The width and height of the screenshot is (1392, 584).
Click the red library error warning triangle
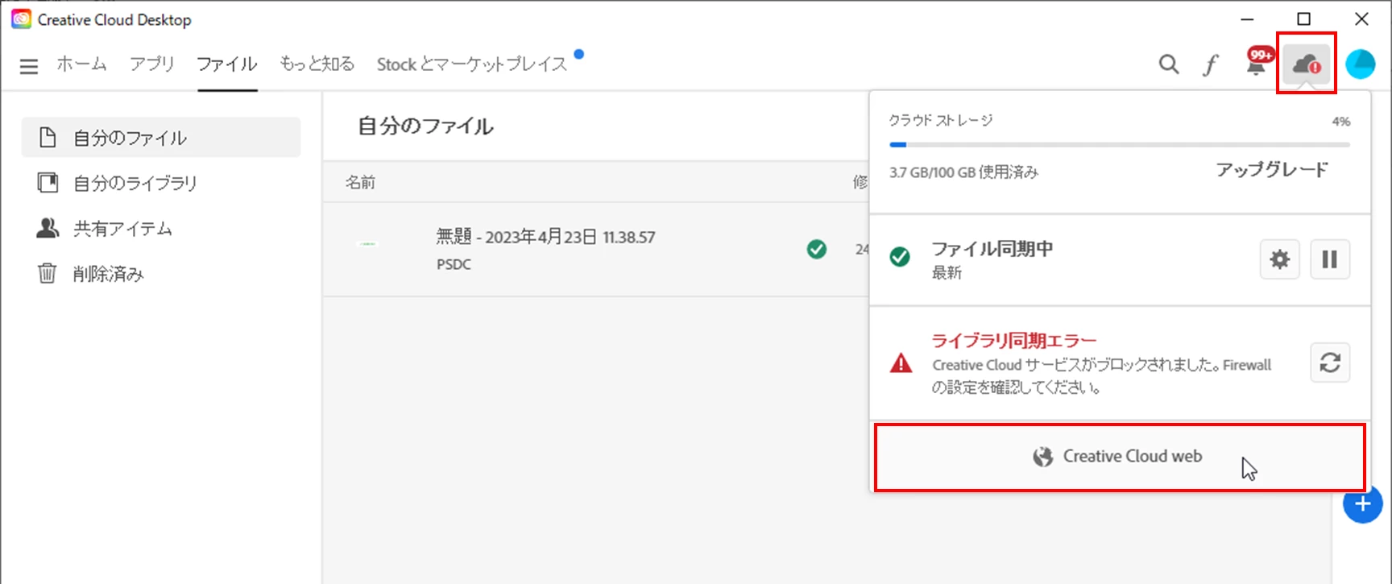[901, 363]
